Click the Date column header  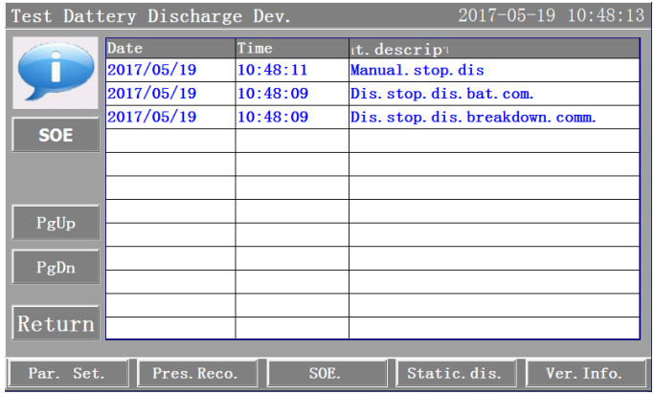tap(169, 48)
